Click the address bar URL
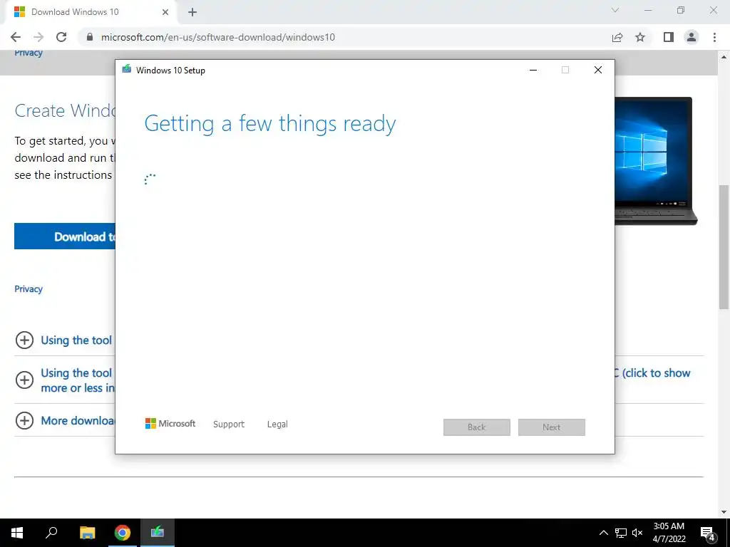Screen dimensions: 730x547 tap(218, 37)
